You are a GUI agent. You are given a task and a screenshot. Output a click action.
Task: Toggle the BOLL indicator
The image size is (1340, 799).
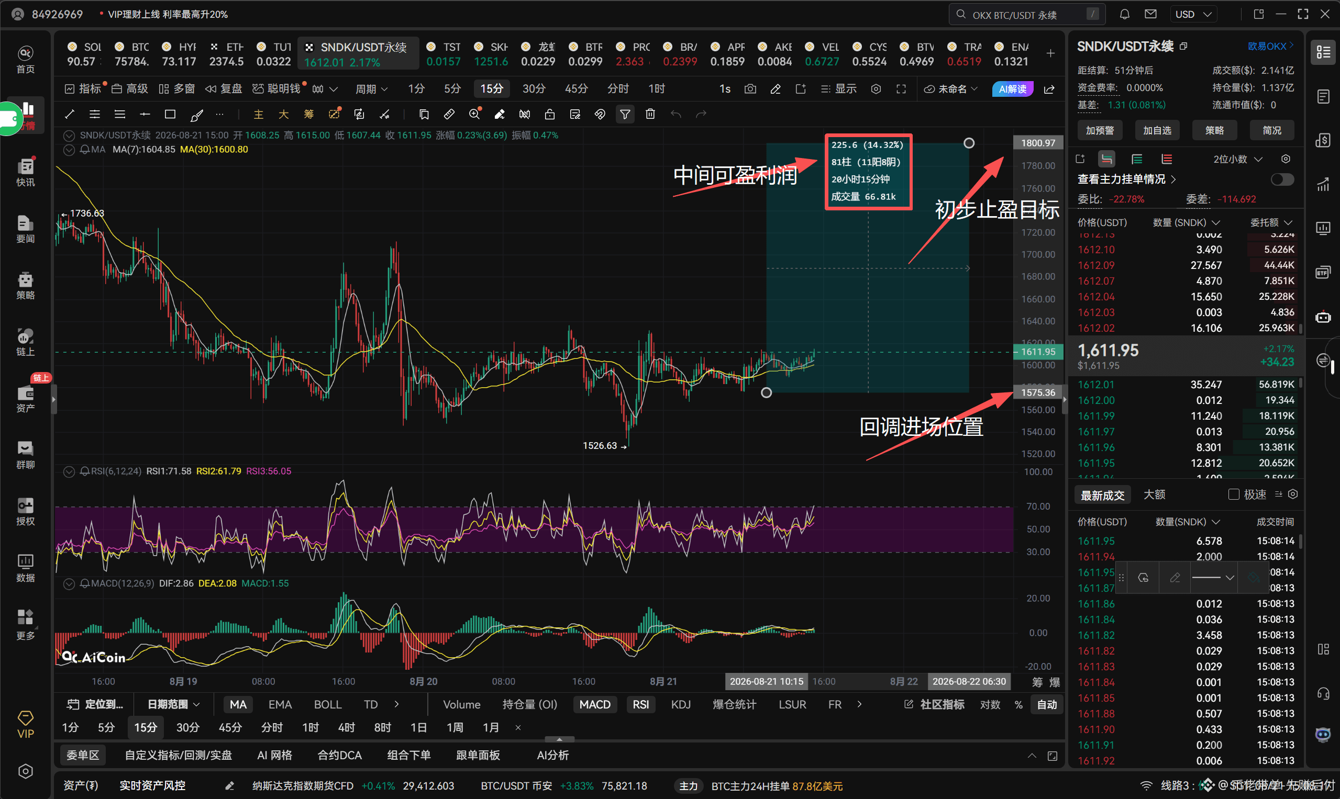click(328, 705)
